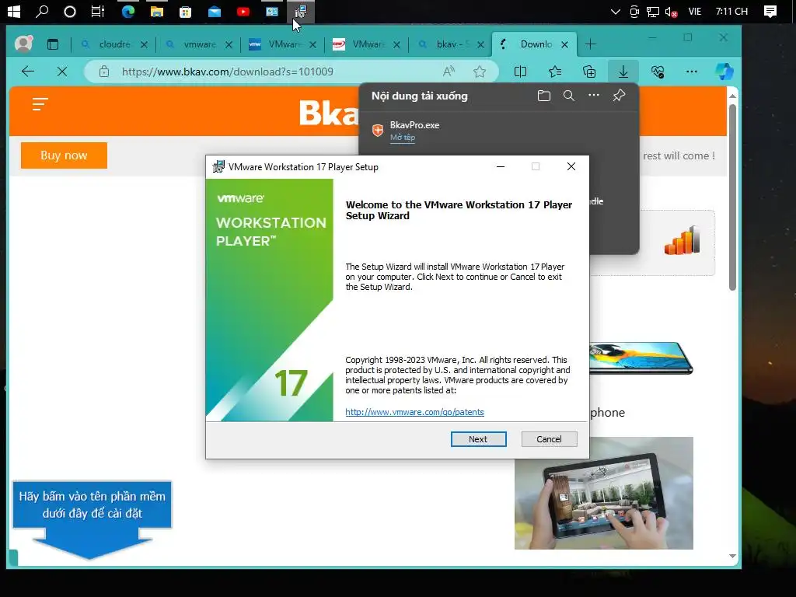The image size is (796, 597).
Task: Open Edge tab actions menu icon
Action: (53, 44)
